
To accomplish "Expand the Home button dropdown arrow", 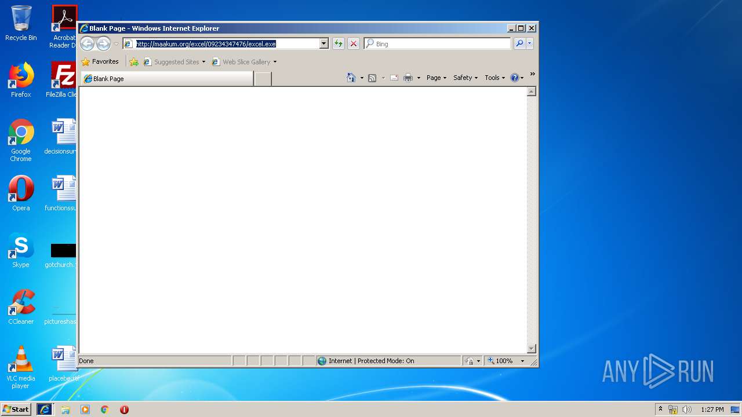I will (x=362, y=78).
